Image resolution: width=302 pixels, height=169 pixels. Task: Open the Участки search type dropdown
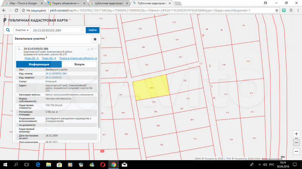[21, 30]
